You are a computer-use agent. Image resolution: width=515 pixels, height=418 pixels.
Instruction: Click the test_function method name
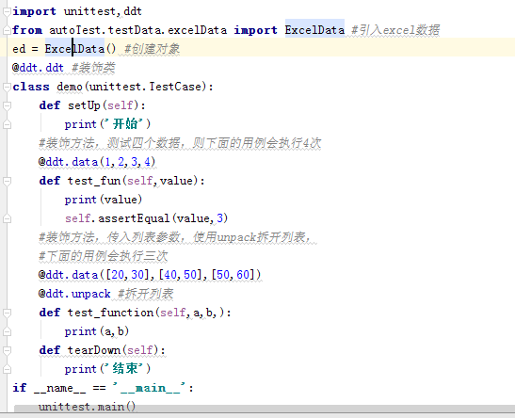[x=111, y=313]
